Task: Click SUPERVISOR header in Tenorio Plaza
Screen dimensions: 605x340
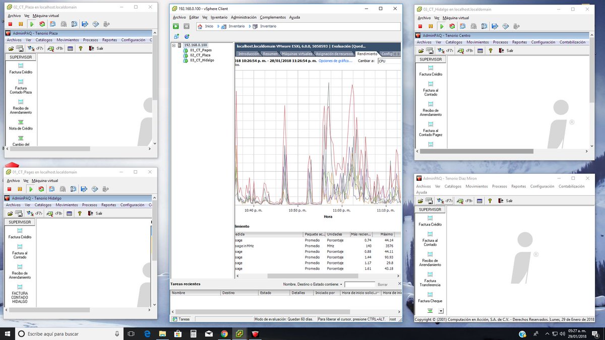Action: click(21, 57)
